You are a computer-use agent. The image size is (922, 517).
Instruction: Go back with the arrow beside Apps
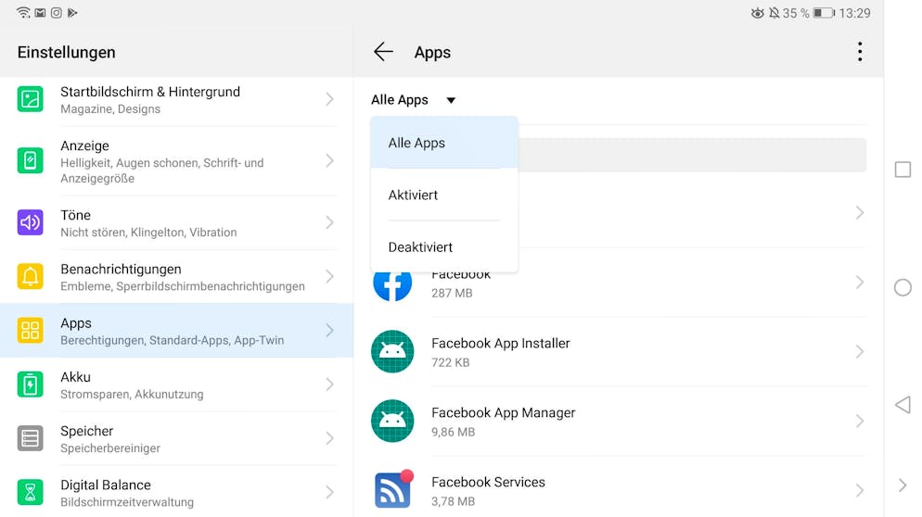click(x=383, y=52)
